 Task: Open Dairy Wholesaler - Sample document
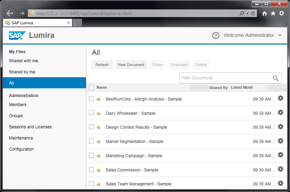(x=131, y=113)
